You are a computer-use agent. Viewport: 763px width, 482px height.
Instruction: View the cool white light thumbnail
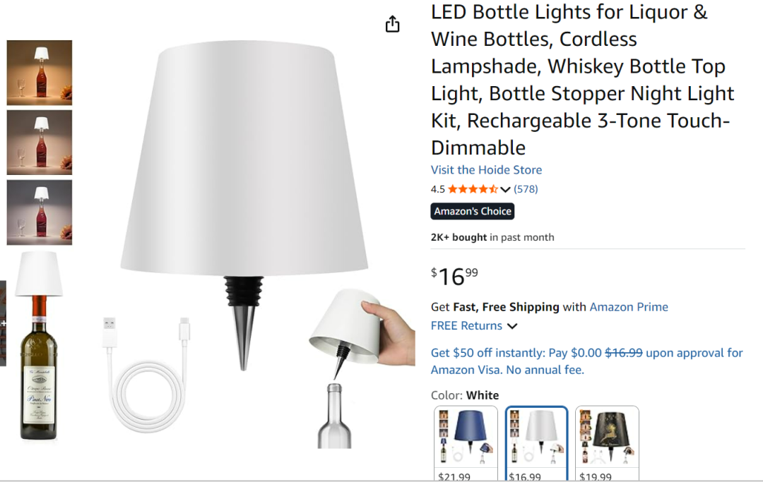pos(40,212)
